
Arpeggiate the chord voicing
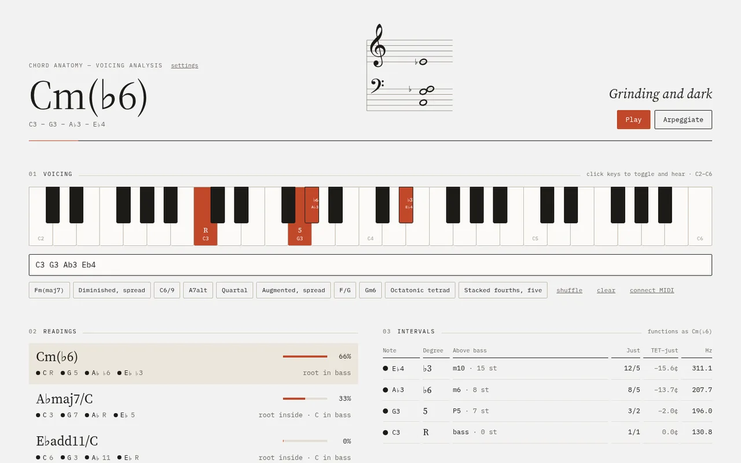tap(683, 120)
